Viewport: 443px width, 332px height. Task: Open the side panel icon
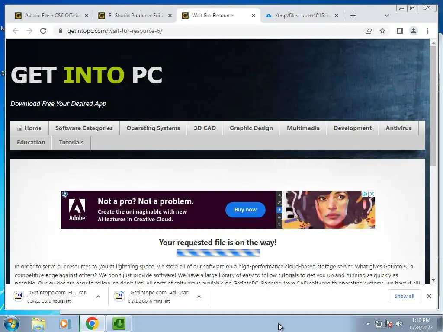(399, 31)
